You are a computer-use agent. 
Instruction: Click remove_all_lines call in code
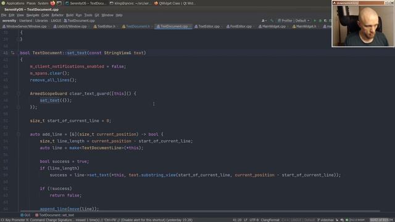click(49, 80)
